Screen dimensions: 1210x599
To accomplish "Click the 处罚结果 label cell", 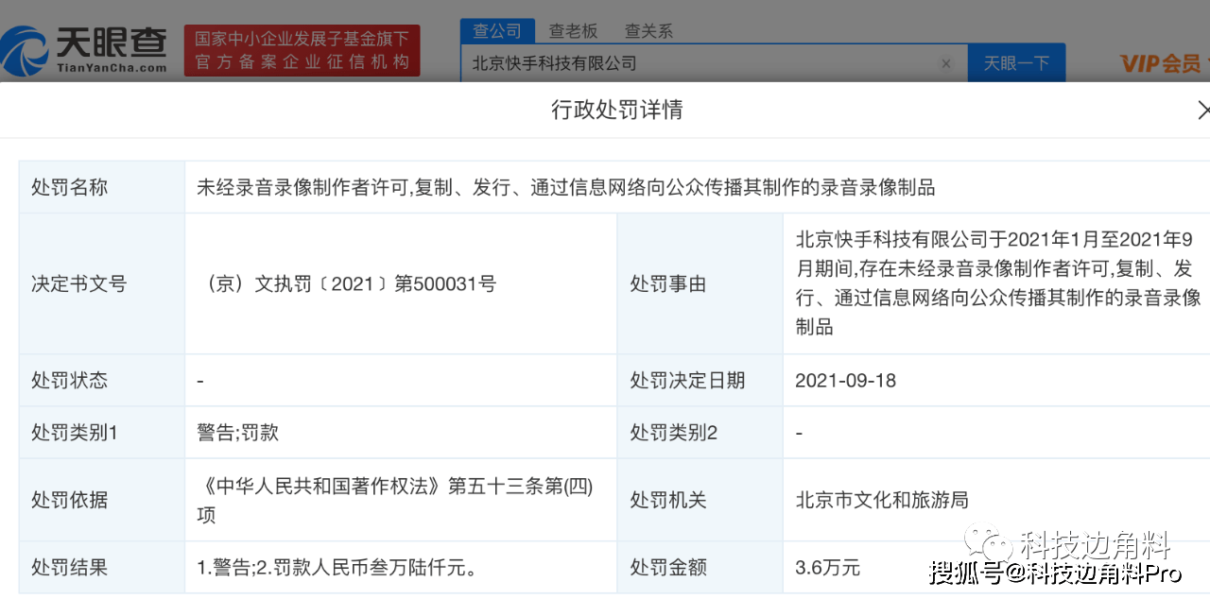I will tap(102, 567).
